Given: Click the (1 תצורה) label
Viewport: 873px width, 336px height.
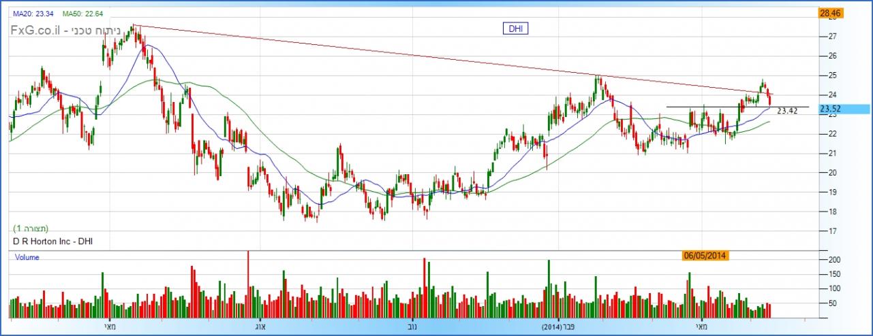Looking at the screenshot, I should (x=31, y=229).
